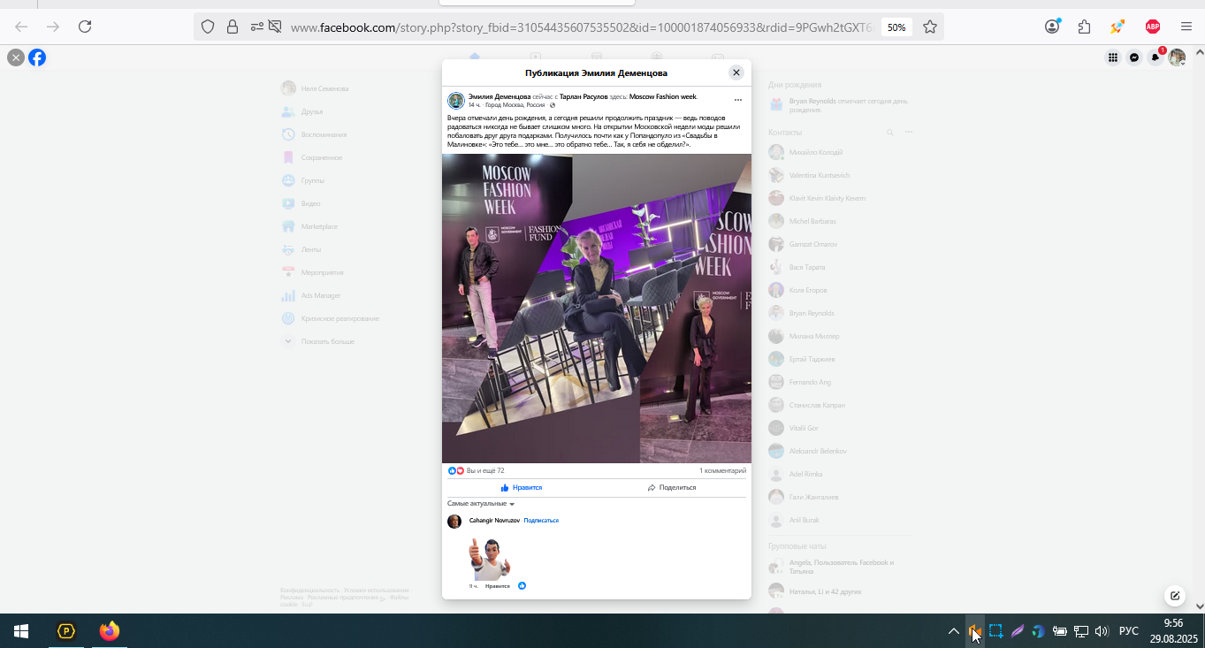Expand the Самые актуальные comments sort dropdown

point(481,504)
